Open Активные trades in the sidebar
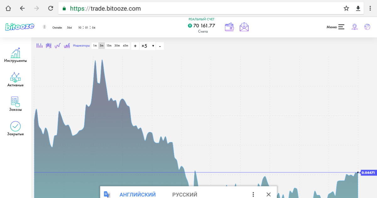377x198 pixels. [x=15, y=80]
